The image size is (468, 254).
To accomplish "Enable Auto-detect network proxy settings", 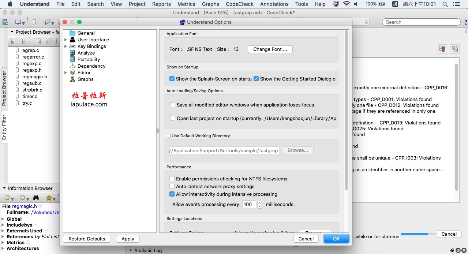I will click(x=172, y=186).
